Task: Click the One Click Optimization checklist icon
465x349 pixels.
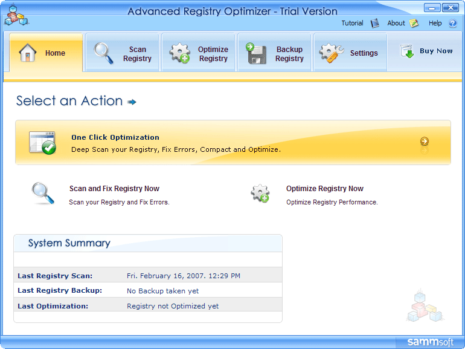Action: click(x=43, y=143)
